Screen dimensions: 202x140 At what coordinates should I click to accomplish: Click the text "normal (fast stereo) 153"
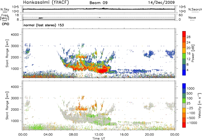44,25
